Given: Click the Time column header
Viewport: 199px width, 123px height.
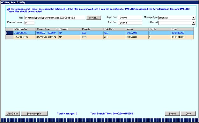Looking at the screenshot, I should coord(182,29).
